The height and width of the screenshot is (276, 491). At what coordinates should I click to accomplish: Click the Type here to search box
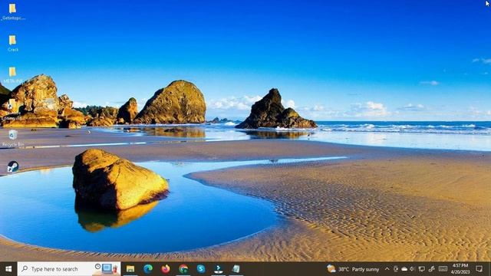point(69,269)
